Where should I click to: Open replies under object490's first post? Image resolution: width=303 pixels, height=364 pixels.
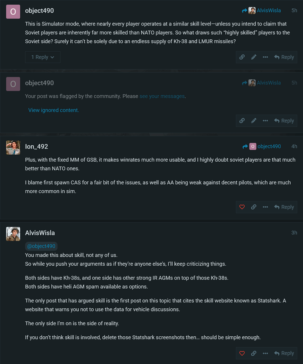[43, 57]
